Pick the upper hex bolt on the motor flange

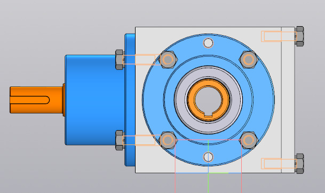120,60
